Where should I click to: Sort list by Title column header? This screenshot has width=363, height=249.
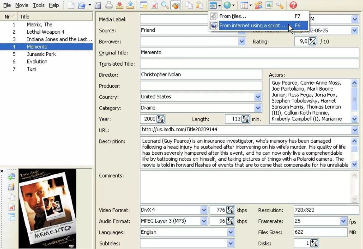(x=55, y=17)
